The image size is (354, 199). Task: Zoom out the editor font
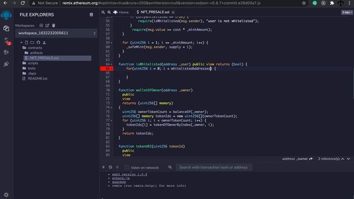coord(103,12)
